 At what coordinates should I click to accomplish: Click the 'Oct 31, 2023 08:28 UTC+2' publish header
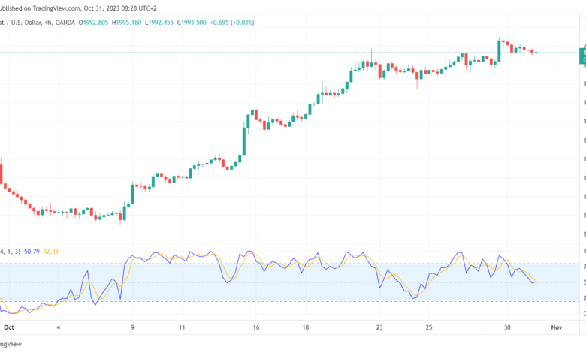point(120,8)
